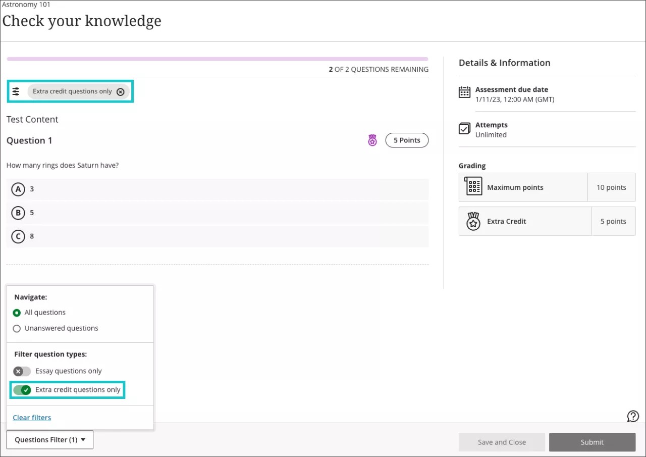This screenshot has height=457, width=646.
Task: Click the purple medal icon beside Question 1
Action: click(x=372, y=140)
